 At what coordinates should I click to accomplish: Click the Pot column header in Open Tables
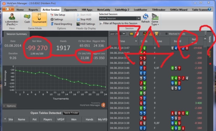pyautogui.click(x=35, y=119)
